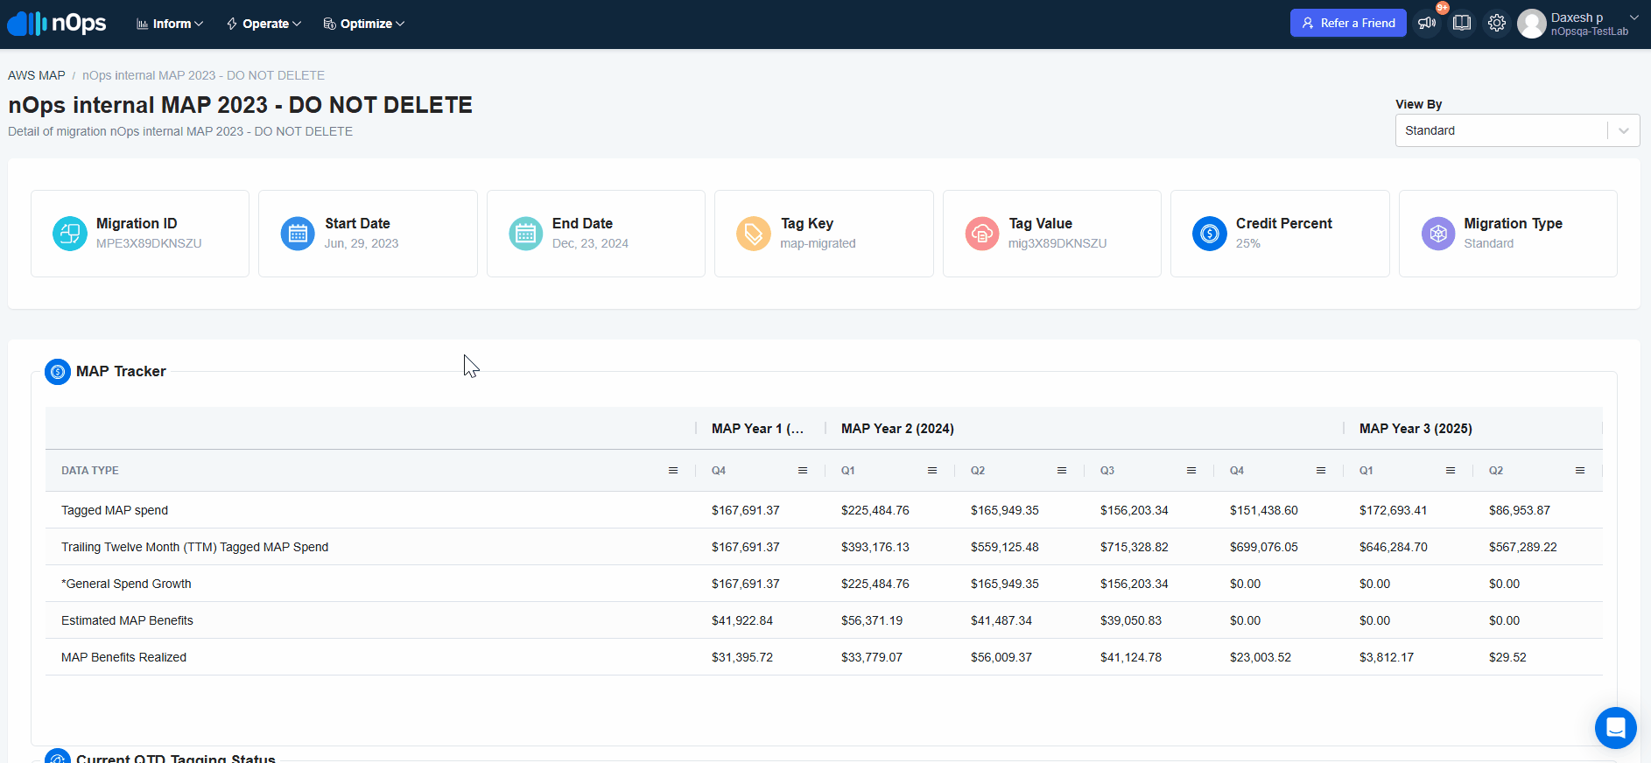The height and width of the screenshot is (763, 1651).
Task: Click MAP Year 3 (2025) group header
Action: [1416, 429]
